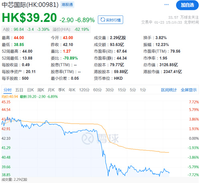Select the 60分 interval tab

[98, 90]
